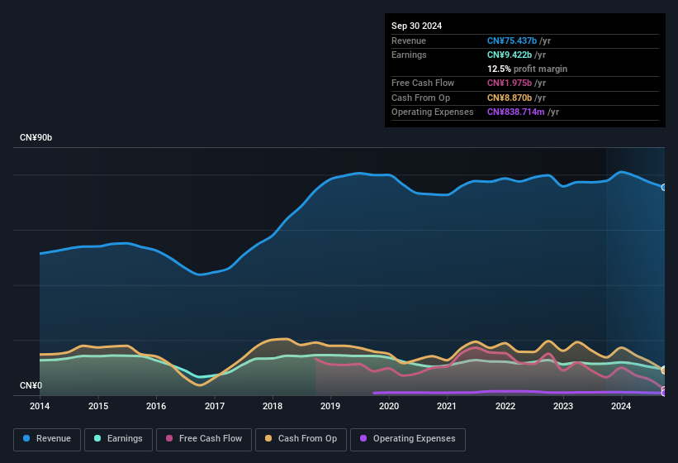
Task: Click the CN¥0 y-axis label
Action: [31, 385]
